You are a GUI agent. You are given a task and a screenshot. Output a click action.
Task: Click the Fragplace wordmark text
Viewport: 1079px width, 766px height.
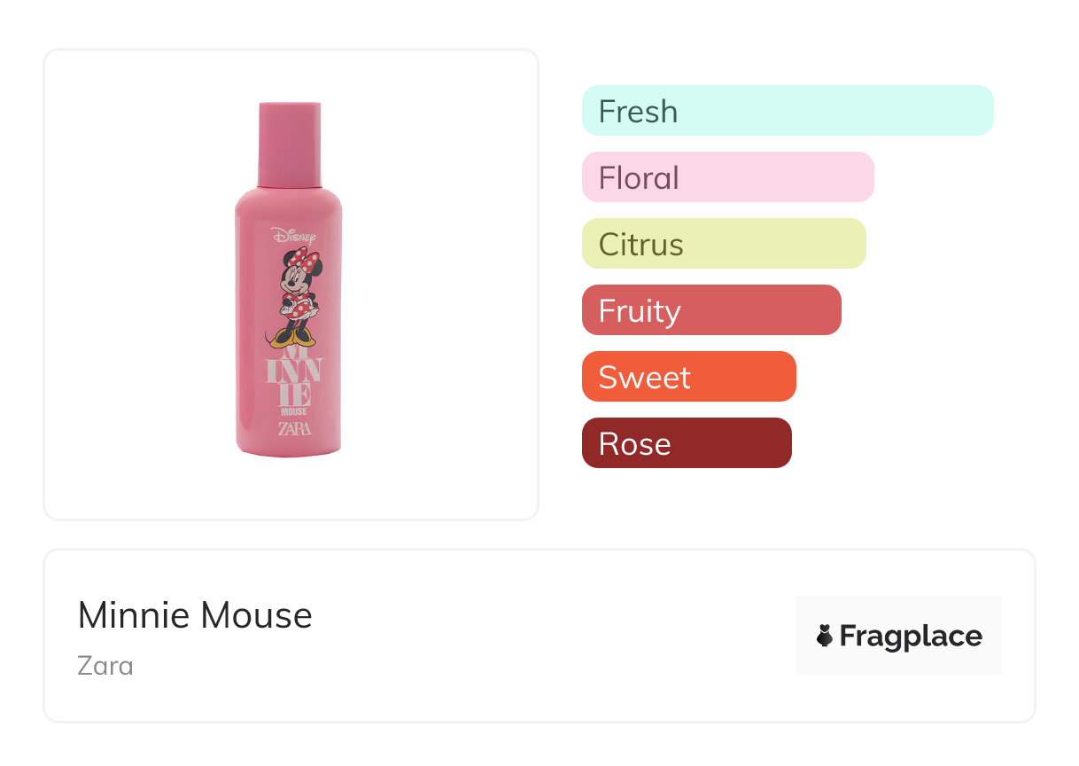(911, 636)
